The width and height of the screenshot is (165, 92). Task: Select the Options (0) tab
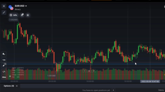[9, 86]
